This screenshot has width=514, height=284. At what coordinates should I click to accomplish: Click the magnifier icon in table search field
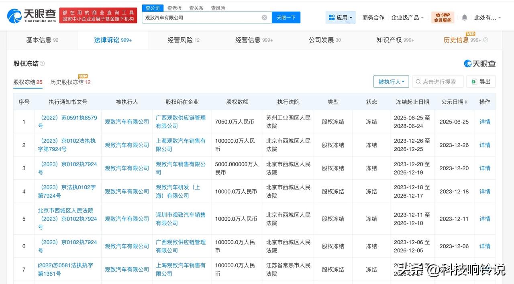click(418, 82)
